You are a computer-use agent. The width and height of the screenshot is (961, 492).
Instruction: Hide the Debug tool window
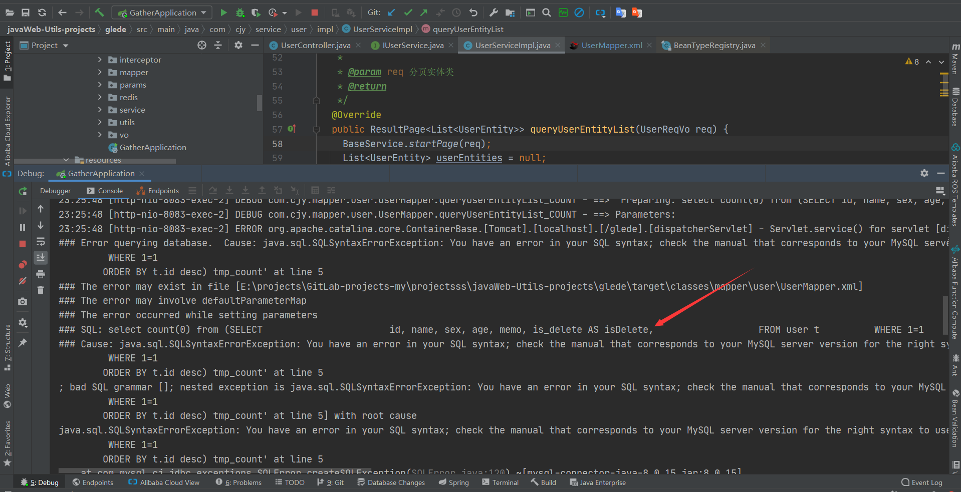pyautogui.click(x=941, y=173)
